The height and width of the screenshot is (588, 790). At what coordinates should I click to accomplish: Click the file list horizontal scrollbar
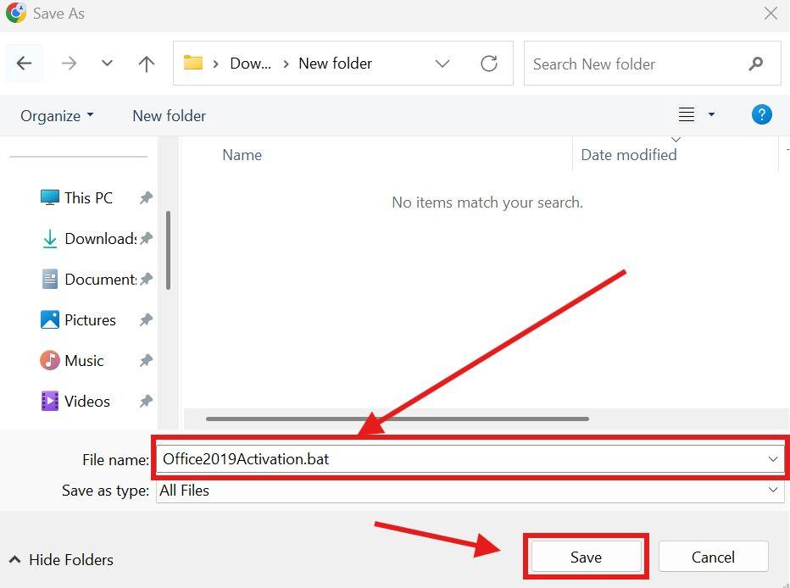pyautogui.click(x=397, y=419)
